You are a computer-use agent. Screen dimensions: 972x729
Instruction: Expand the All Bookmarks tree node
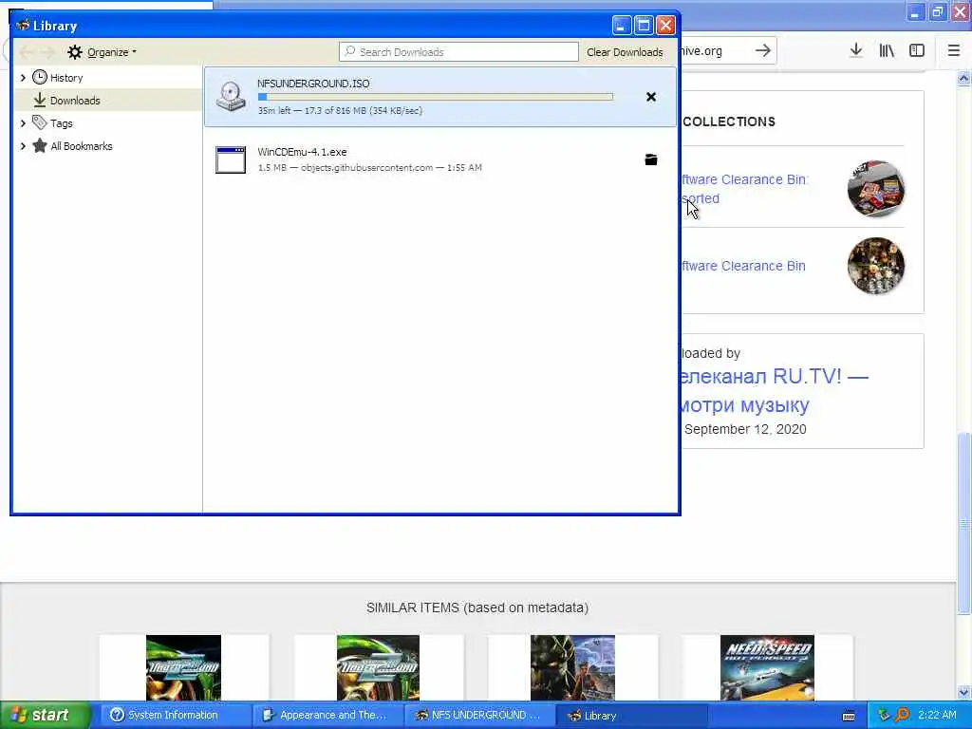tap(23, 146)
